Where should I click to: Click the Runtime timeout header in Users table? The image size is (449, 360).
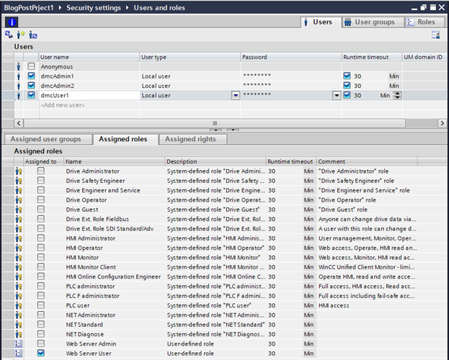(x=372, y=57)
